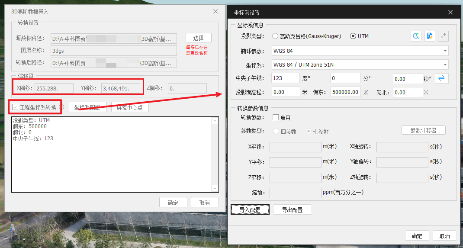463x248 pixels.
Task: Click the file import icon beside UTM
Action: coord(429,36)
